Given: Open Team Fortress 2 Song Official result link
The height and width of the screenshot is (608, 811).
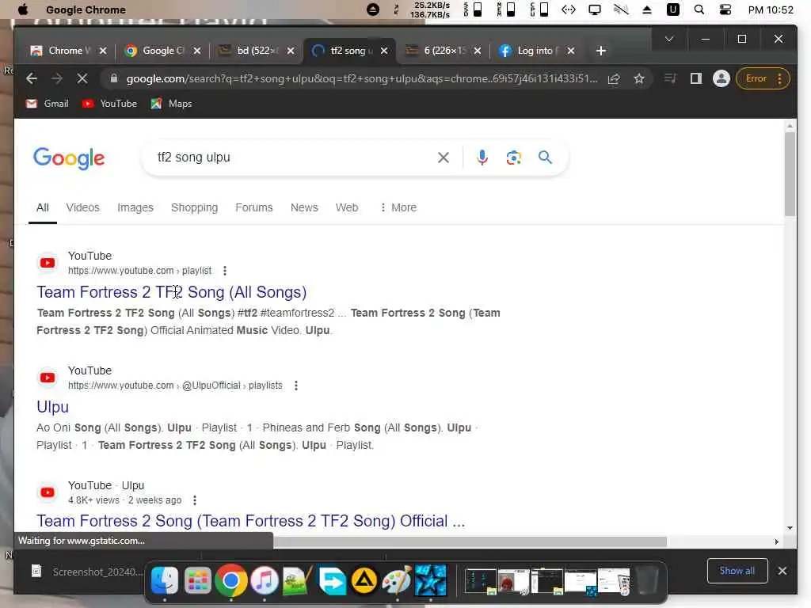Looking at the screenshot, I should point(251,521).
